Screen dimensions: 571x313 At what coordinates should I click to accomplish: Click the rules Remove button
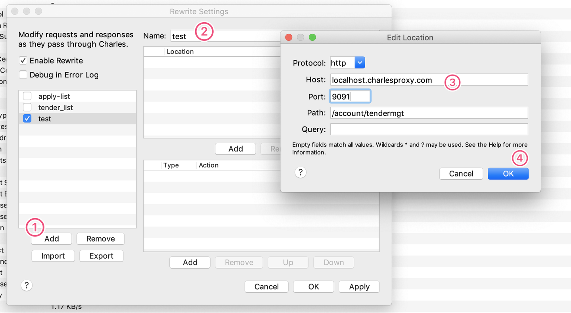[x=239, y=263]
